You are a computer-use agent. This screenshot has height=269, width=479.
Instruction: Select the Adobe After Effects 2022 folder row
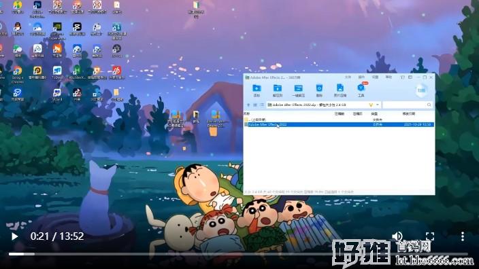[339, 124]
